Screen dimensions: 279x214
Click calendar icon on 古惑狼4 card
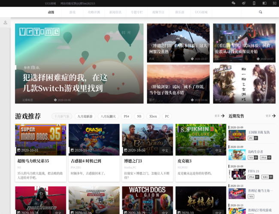coord(72,150)
